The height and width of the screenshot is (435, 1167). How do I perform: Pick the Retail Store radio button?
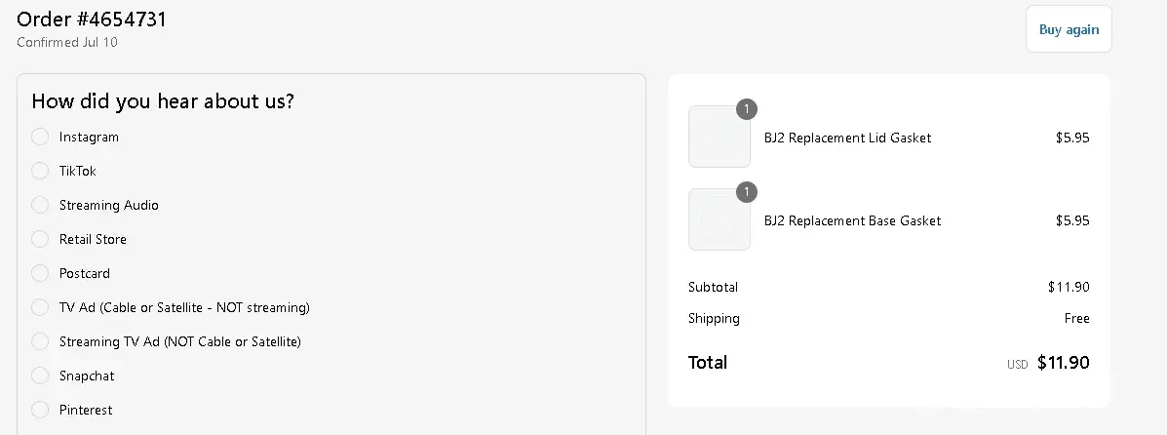40,239
